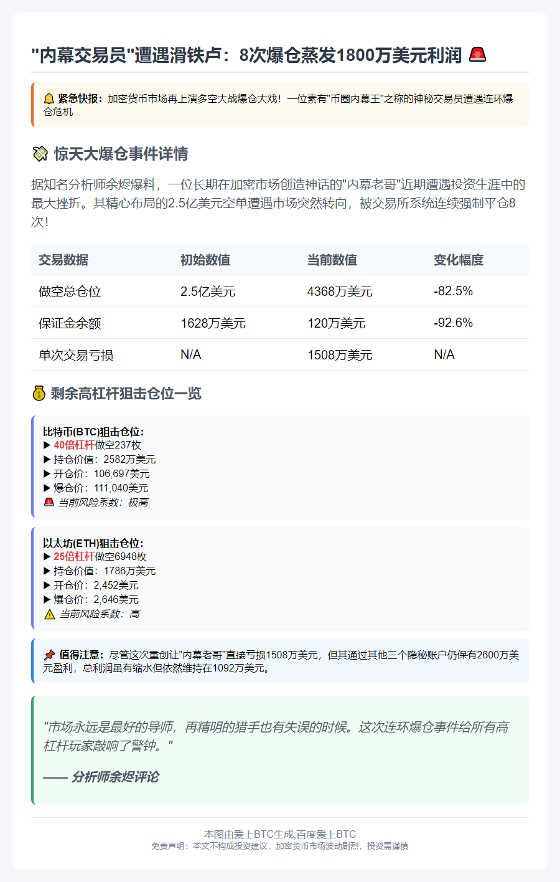This screenshot has height=882, width=560.
Task: Click the 1508万美元 table cell
Action: [340, 355]
